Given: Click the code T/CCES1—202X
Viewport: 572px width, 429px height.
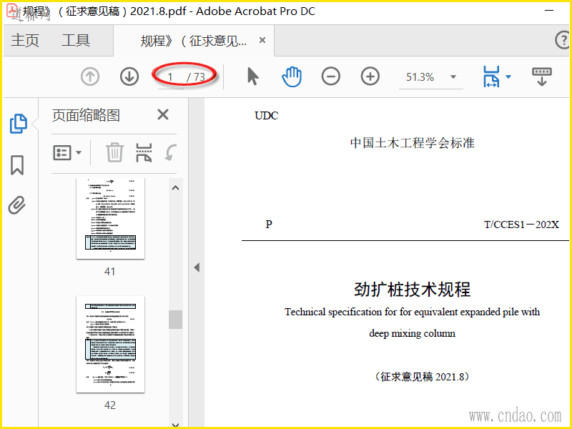Looking at the screenshot, I should click(521, 225).
